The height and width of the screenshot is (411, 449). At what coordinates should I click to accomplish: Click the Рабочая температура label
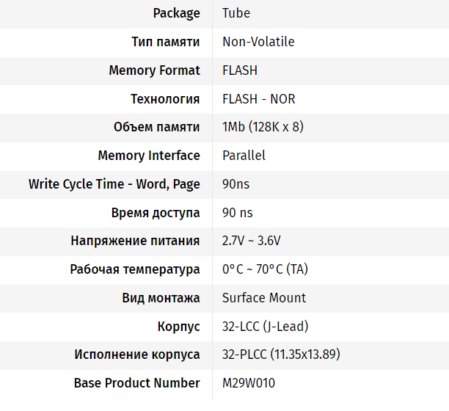click(134, 269)
